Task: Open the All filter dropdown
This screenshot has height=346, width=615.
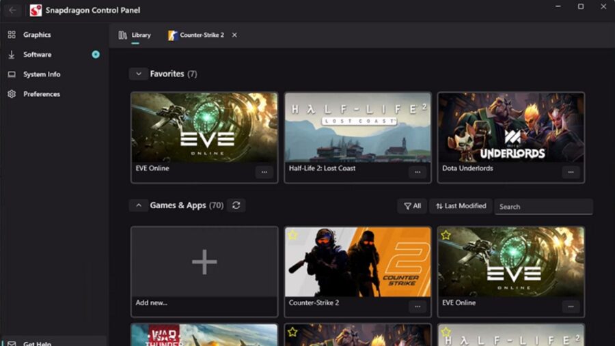Action: pos(412,206)
